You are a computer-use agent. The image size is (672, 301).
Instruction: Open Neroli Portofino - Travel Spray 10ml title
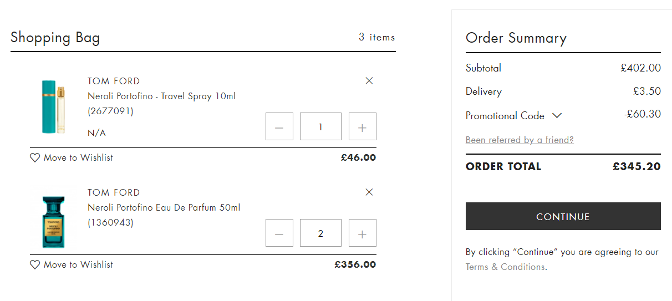(162, 96)
